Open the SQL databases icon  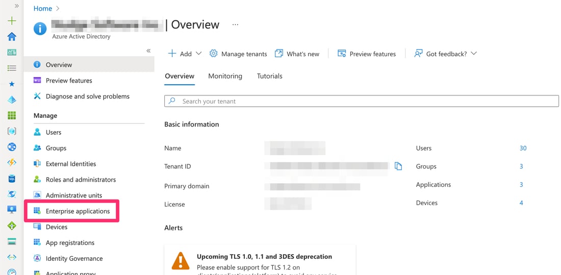pos(12,179)
